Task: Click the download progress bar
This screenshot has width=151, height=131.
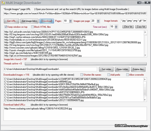Action: (x=86, y=64)
